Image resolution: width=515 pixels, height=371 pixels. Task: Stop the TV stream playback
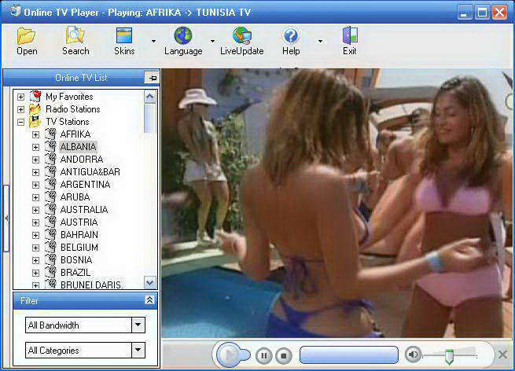coord(284,355)
